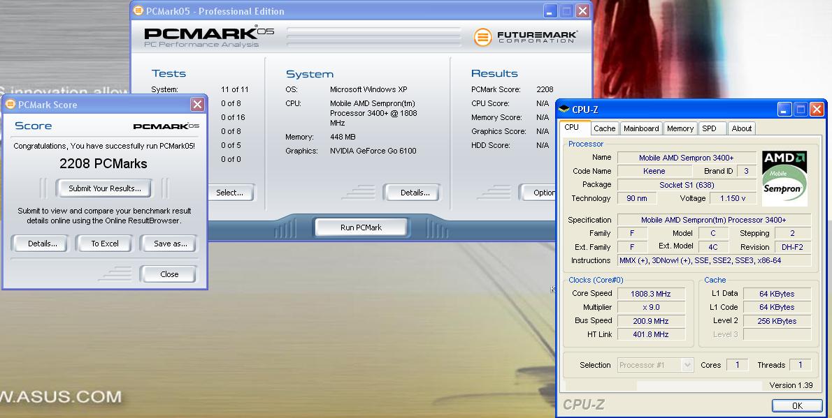Click Select button under Tests section

coord(230,193)
